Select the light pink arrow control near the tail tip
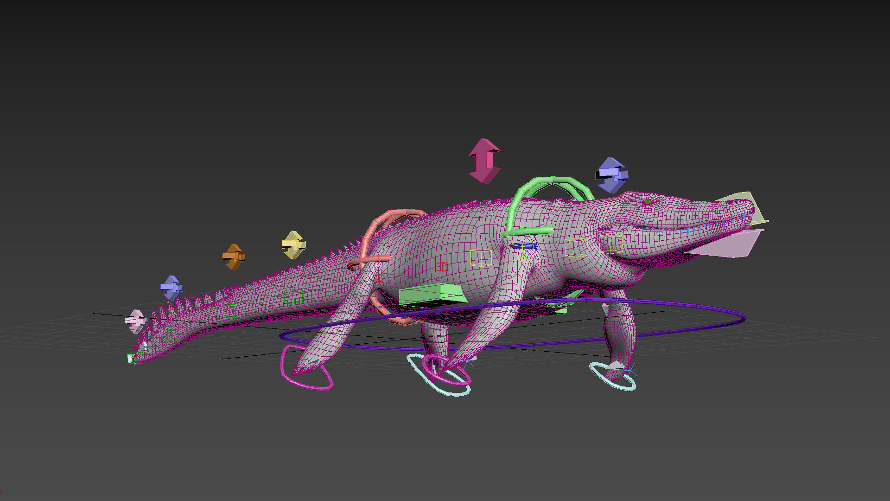 coord(136,321)
